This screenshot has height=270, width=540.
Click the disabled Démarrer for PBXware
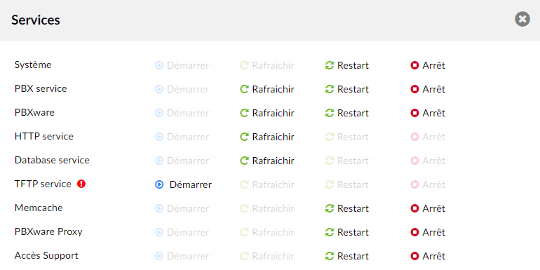(x=182, y=113)
